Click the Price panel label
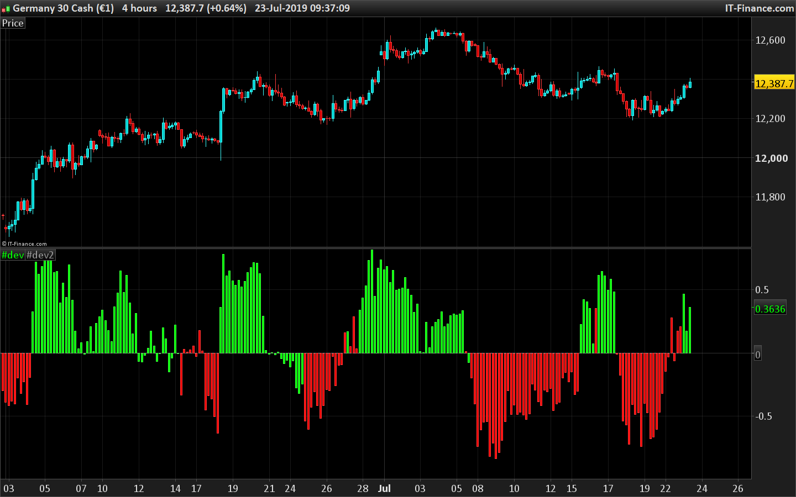The image size is (796, 497). [13, 23]
